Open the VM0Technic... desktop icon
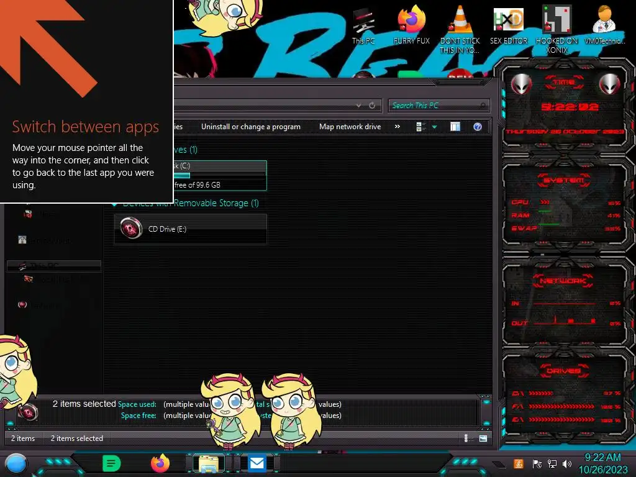636x477 pixels. [x=604, y=25]
